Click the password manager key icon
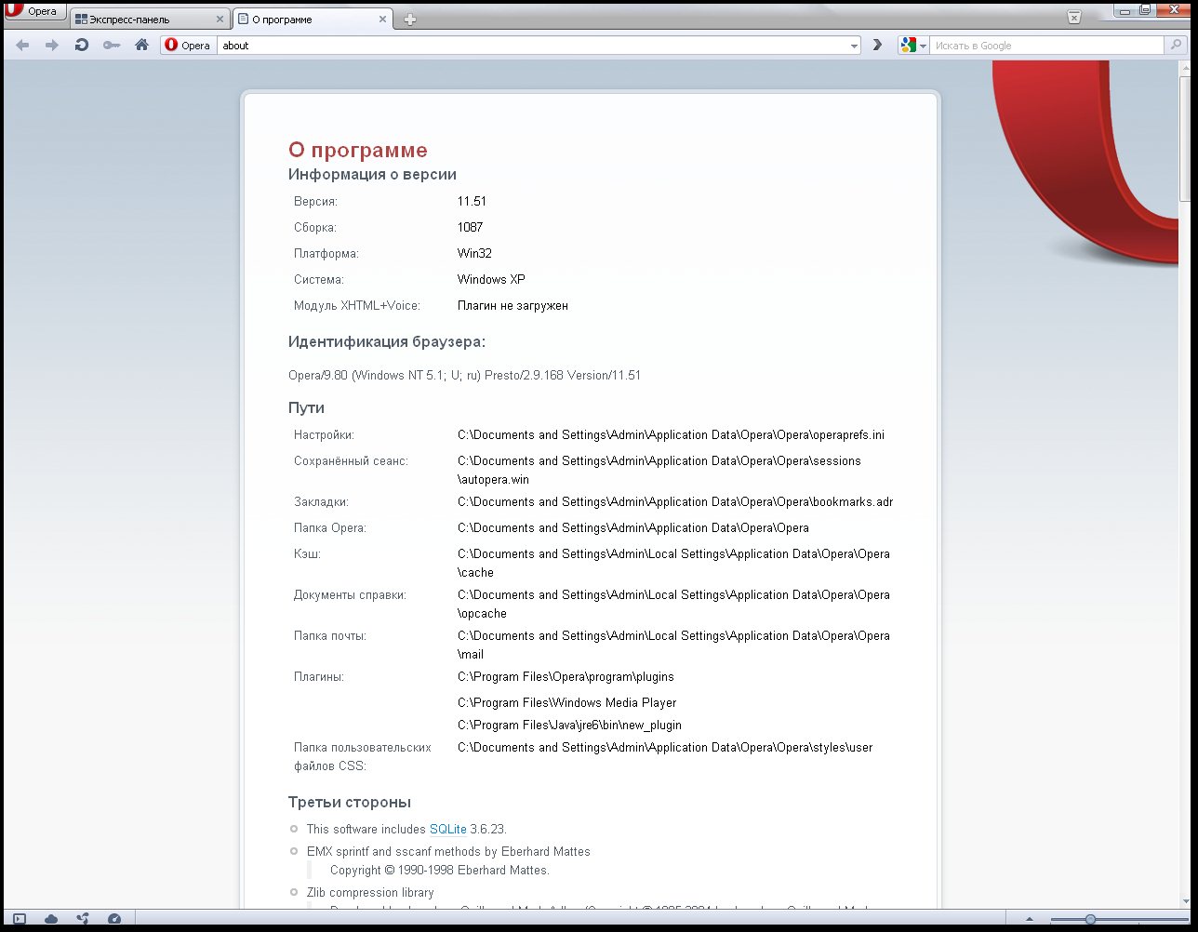 [x=112, y=45]
